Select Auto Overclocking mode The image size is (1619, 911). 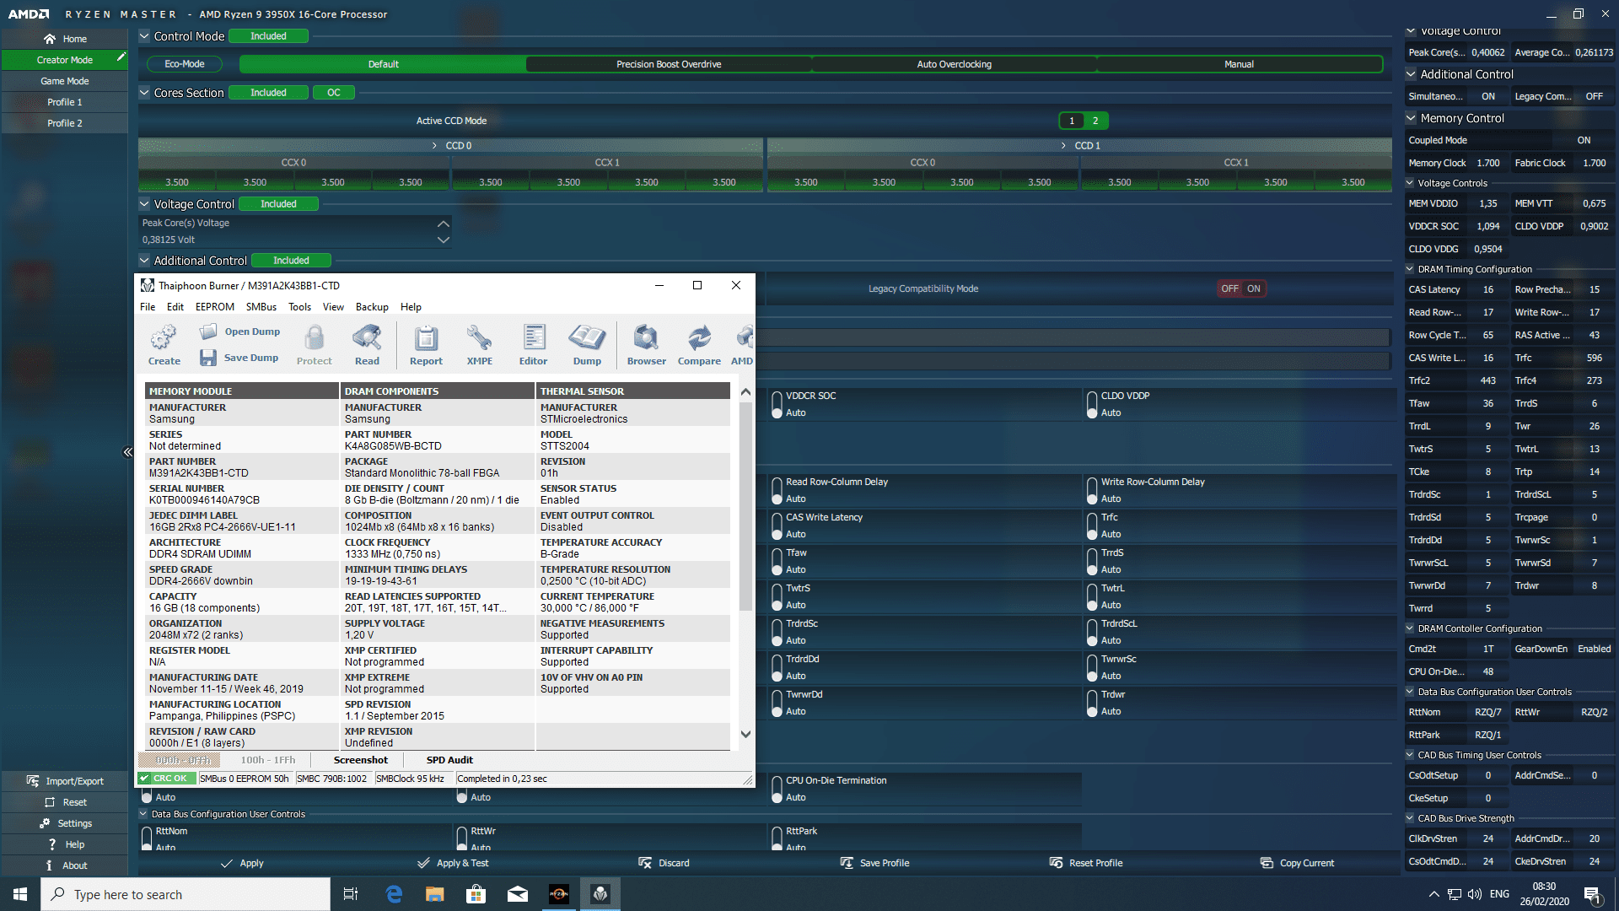(x=954, y=64)
